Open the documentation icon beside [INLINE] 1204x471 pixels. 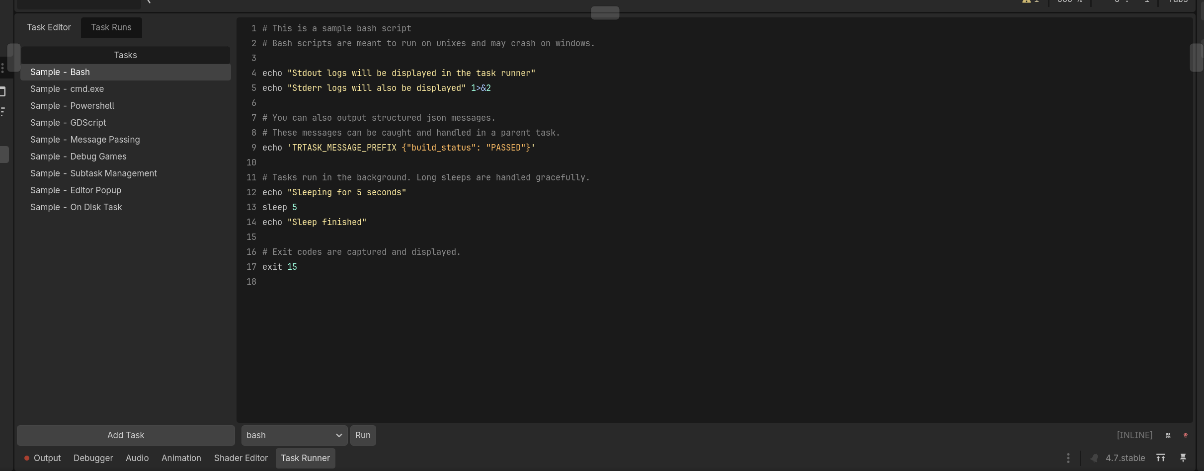tap(1168, 435)
